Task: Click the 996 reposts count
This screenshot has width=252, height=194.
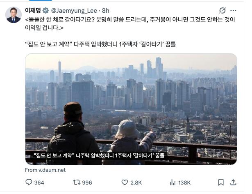Action: pyautogui.click(x=87, y=182)
